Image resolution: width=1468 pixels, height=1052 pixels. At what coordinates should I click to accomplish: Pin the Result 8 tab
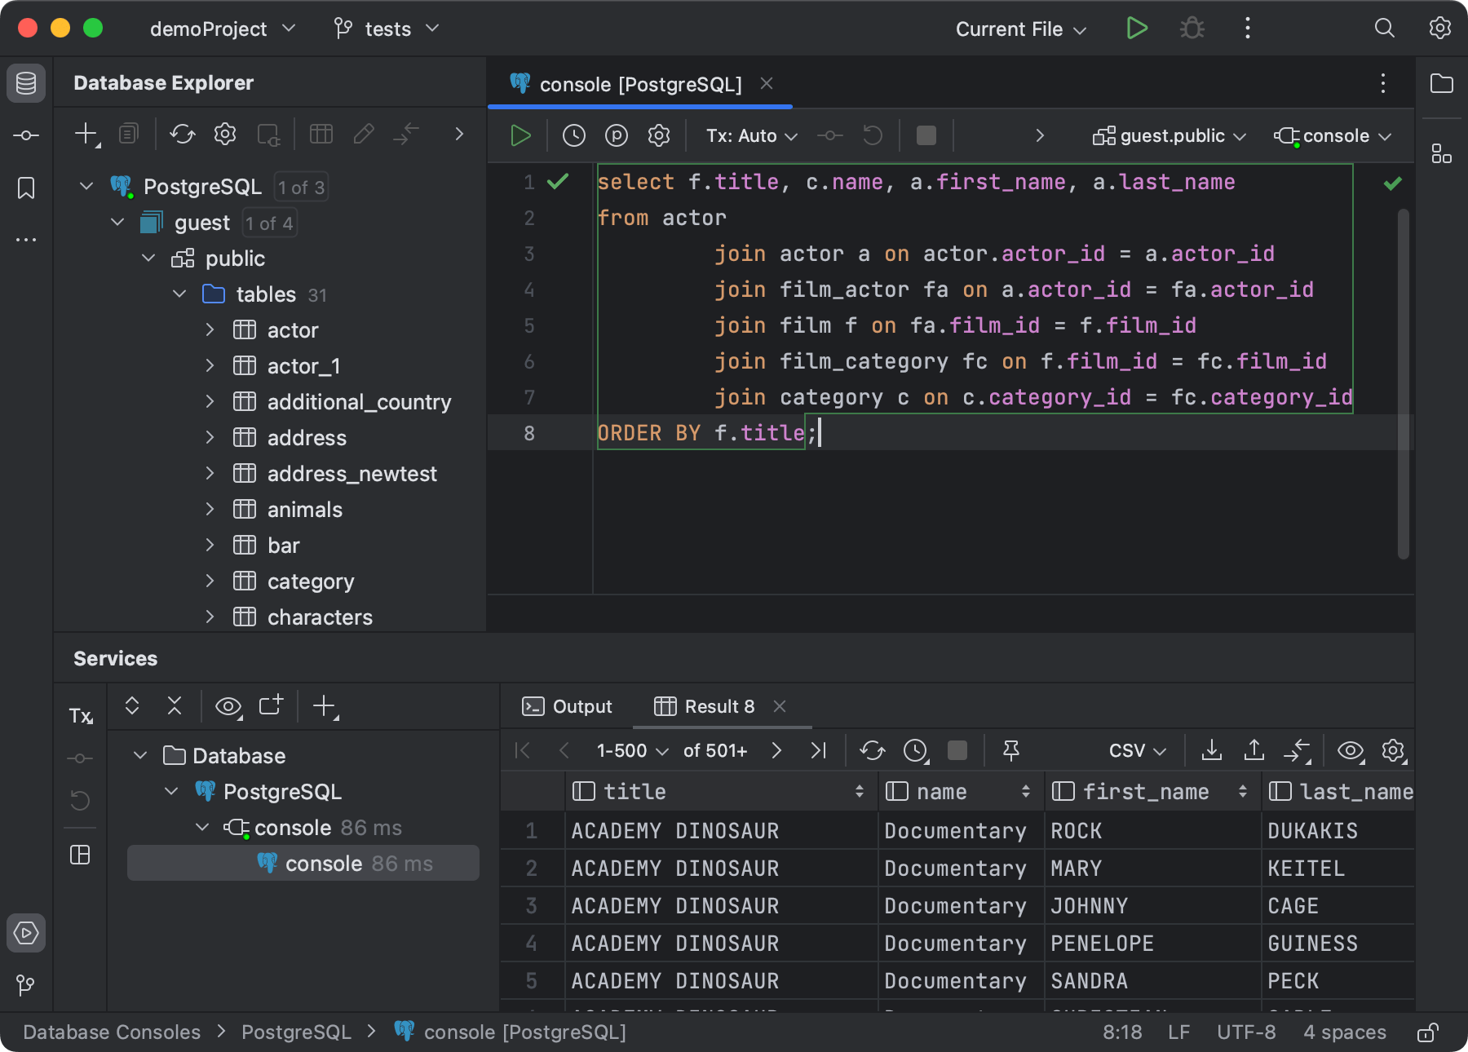pyautogui.click(x=1011, y=750)
